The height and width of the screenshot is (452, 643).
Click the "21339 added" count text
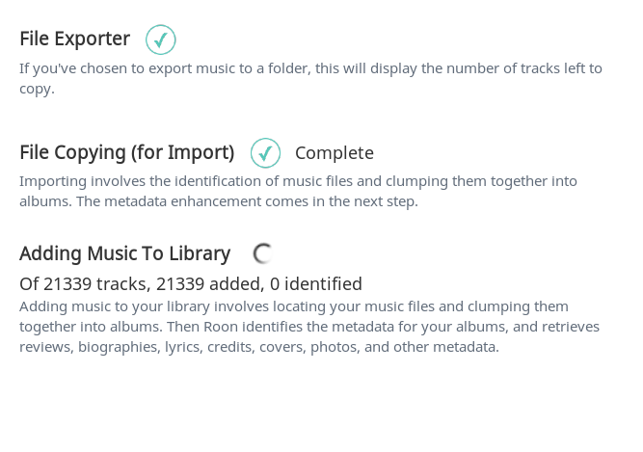click(210, 283)
